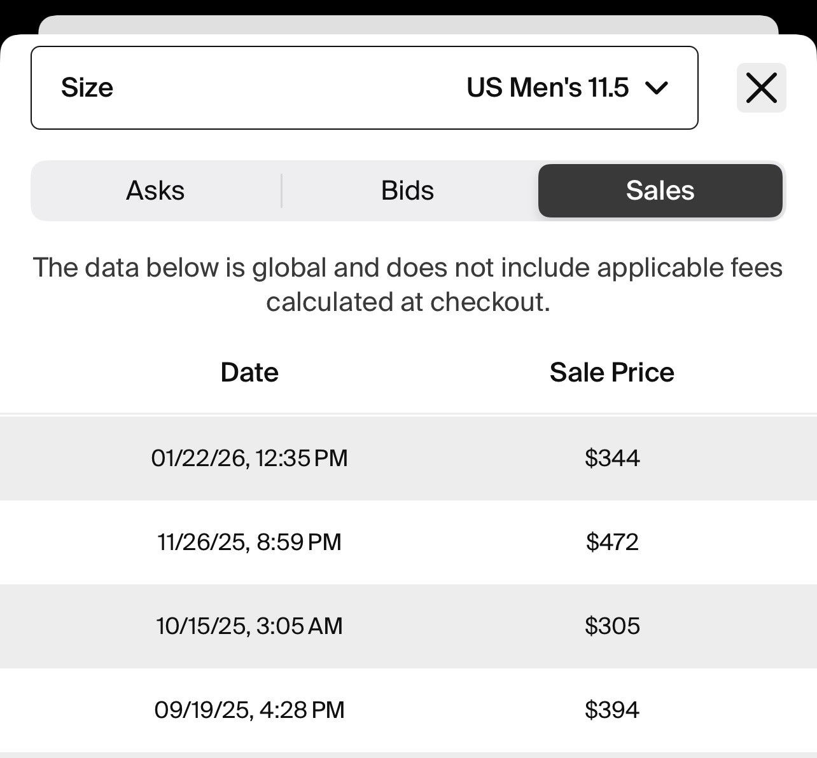Viewport: 817px width, 758px height.
Task: Open the Size dropdown showing US Men's 11.5
Action: click(x=365, y=88)
